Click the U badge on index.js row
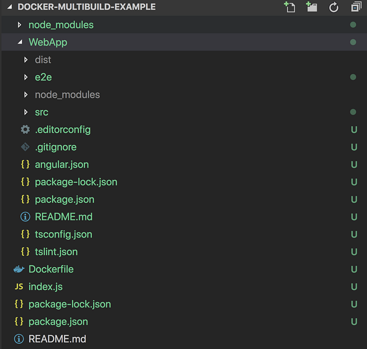 (354, 287)
